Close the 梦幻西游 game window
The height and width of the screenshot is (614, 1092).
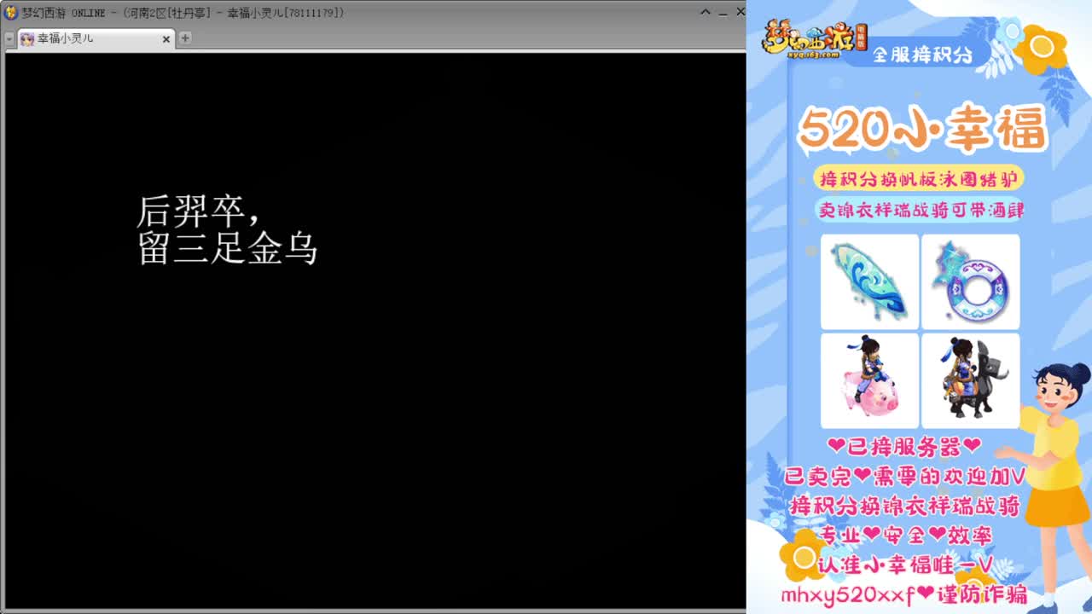click(739, 12)
